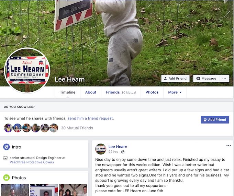
Task: Click the 30 Mutual Friends text
Action: (77, 128)
